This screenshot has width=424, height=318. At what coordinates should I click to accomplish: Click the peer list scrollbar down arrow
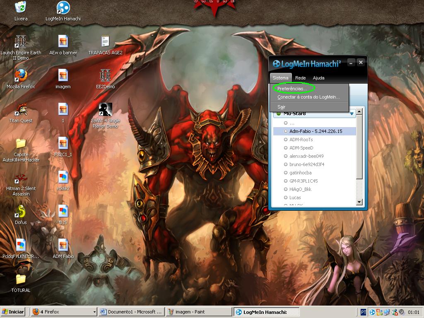359,202
